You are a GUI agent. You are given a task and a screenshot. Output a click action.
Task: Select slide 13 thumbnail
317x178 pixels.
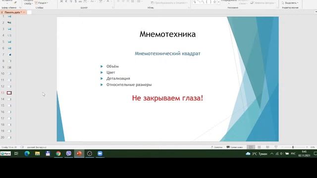pos(9,93)
